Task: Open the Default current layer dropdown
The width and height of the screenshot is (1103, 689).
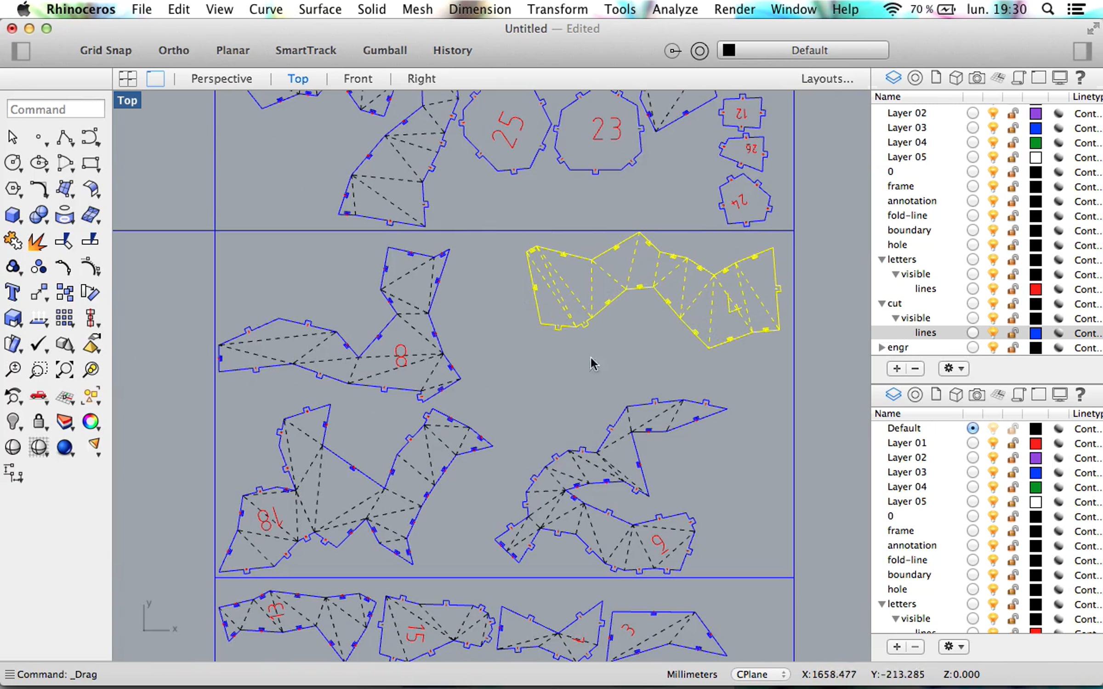Action: pyautogui.click(x=803, y=51)
